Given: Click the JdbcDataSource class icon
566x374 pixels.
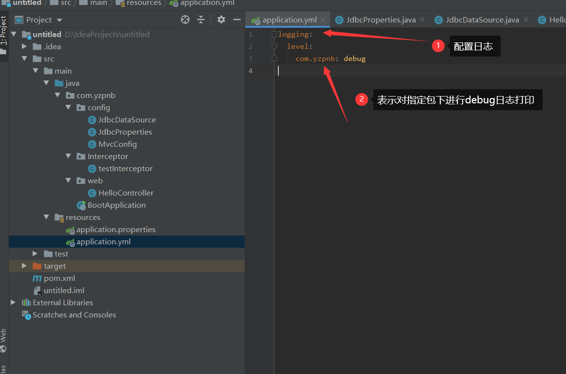Looking at the screenshot, I should pos(92,120).
